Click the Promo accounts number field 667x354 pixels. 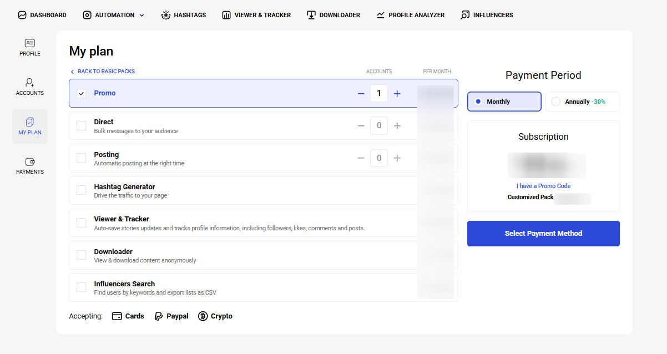(379, 93)
